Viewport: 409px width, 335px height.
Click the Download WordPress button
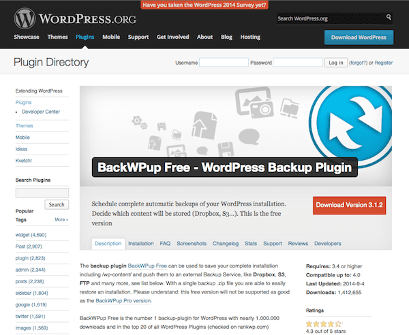pos(359,37)
